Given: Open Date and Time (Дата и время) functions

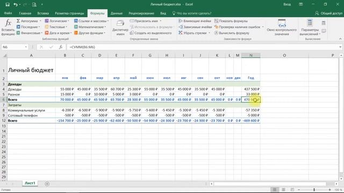Looking at the screenshot, I should (59, 33).
